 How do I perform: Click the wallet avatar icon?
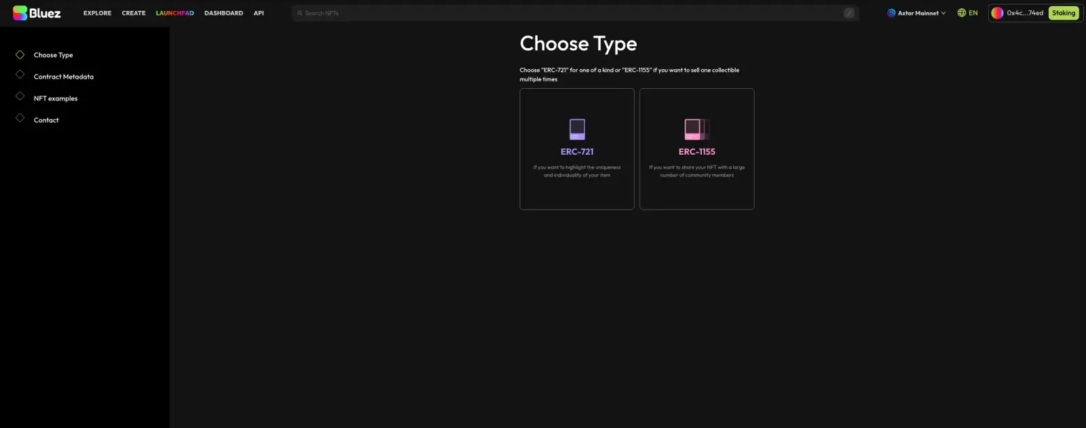(997, 13)
